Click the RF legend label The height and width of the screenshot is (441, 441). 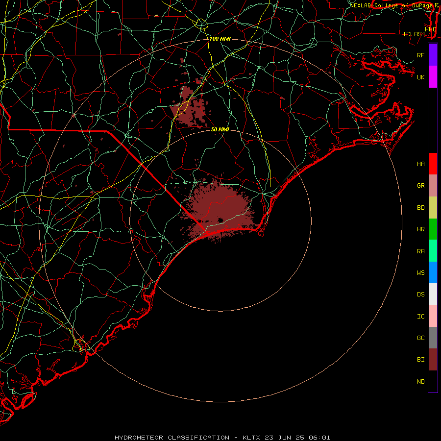(x=420, y=55)
